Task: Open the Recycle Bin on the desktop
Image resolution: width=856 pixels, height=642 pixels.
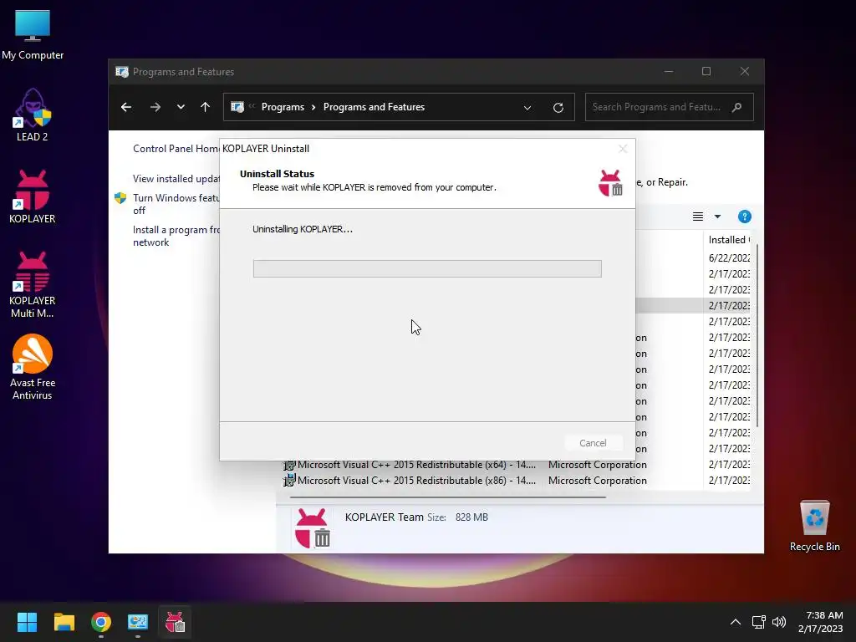Action: coord(814,526)
